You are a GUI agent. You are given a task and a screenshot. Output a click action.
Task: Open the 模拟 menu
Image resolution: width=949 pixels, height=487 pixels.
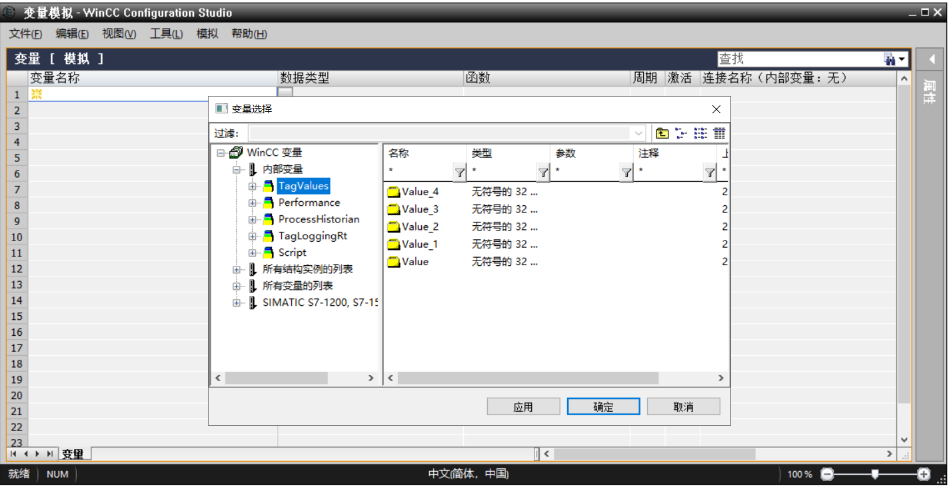tap(207, 34)
